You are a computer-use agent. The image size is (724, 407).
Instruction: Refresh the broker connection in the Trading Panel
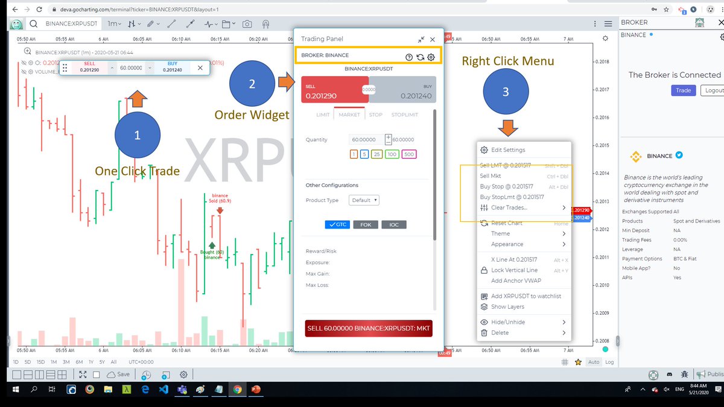click(421, 57)
